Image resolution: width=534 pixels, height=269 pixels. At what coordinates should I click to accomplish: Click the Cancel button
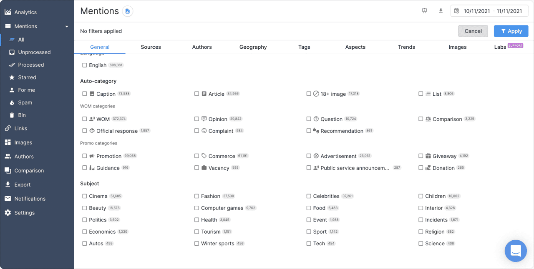(473, 31)
